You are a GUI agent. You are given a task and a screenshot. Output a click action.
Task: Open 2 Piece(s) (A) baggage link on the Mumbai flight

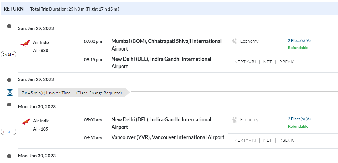coord(299,40)
